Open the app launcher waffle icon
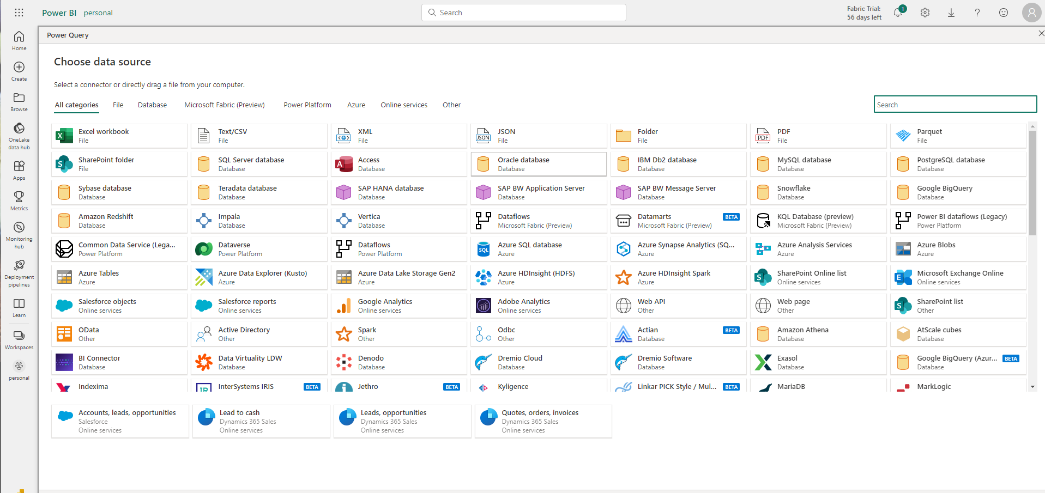The height and width of the screenshot is (493, 1045). point(19,13)
